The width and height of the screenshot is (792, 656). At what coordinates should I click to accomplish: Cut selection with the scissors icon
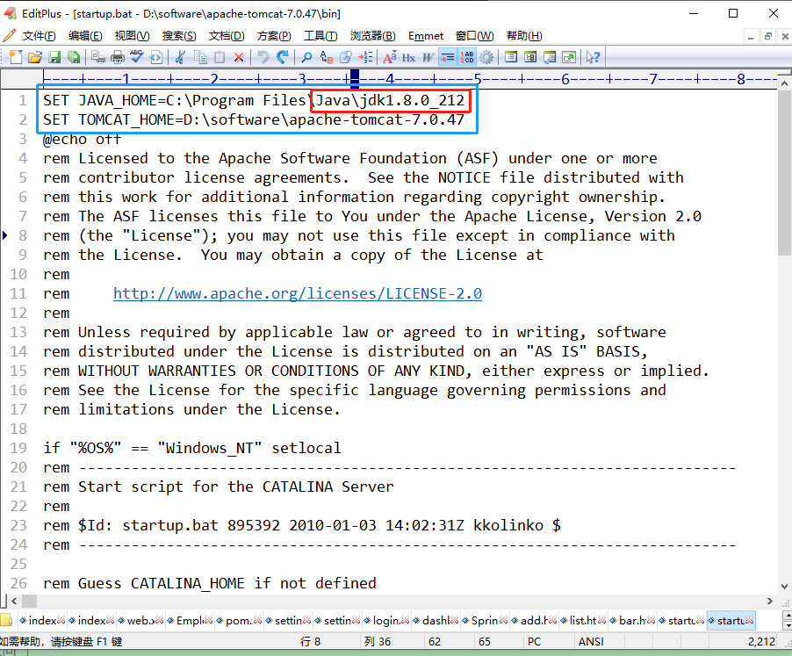180,58
